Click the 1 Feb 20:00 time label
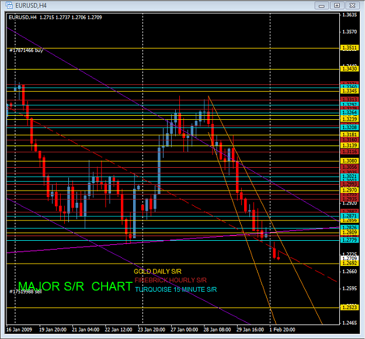365x339 pixels. tap(282, 330)
